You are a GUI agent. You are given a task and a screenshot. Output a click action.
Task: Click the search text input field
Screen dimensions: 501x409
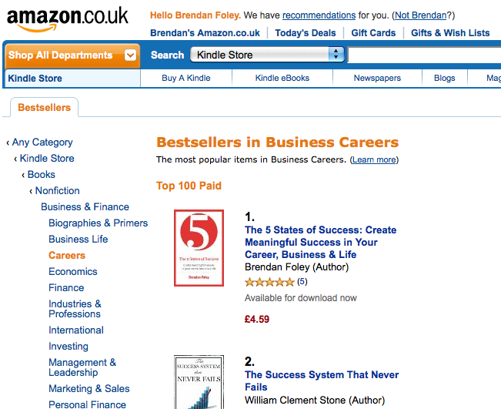(424, 55)
